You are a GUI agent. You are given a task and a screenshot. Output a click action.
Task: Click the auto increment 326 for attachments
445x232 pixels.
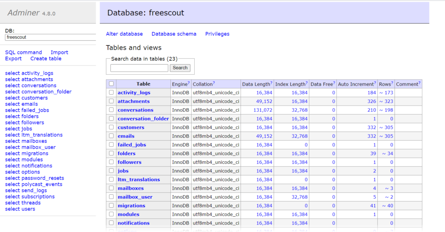click(x=372, y=101)
